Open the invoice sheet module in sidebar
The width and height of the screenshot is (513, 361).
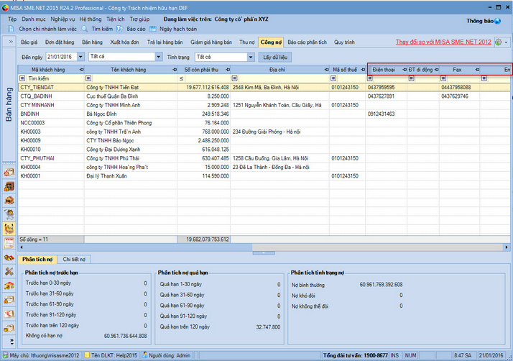click(x=9, y=243)
